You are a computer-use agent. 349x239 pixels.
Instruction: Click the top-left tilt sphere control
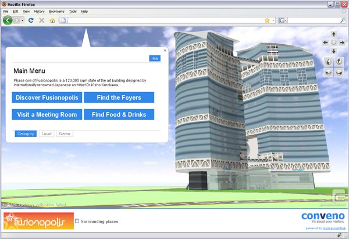[x=329, y=61]
